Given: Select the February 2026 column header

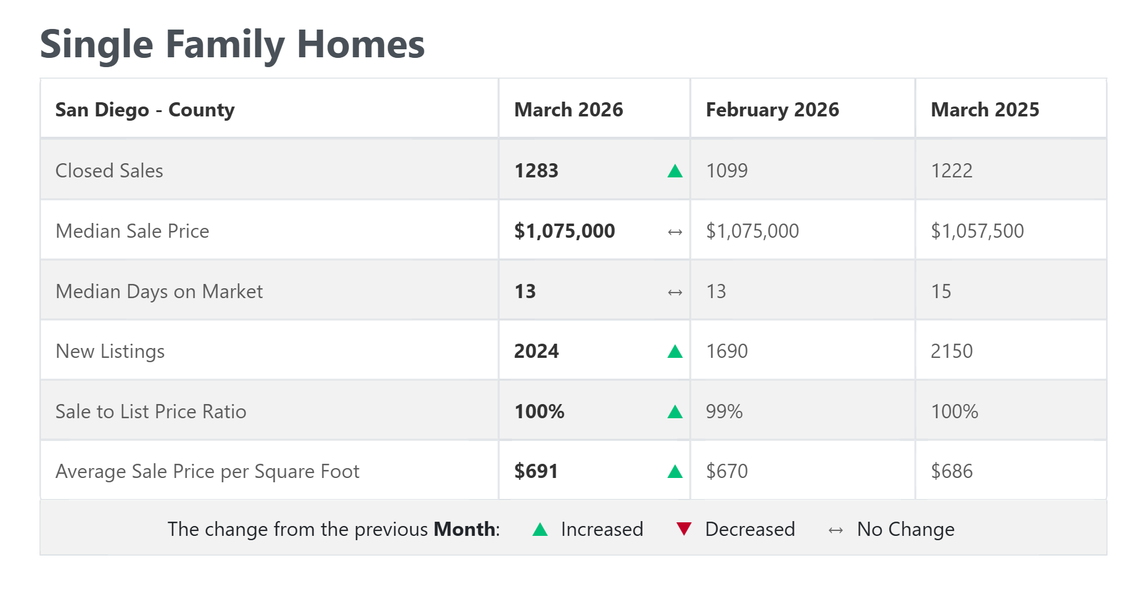Looking at the screenshot, I should pos(772,110).
